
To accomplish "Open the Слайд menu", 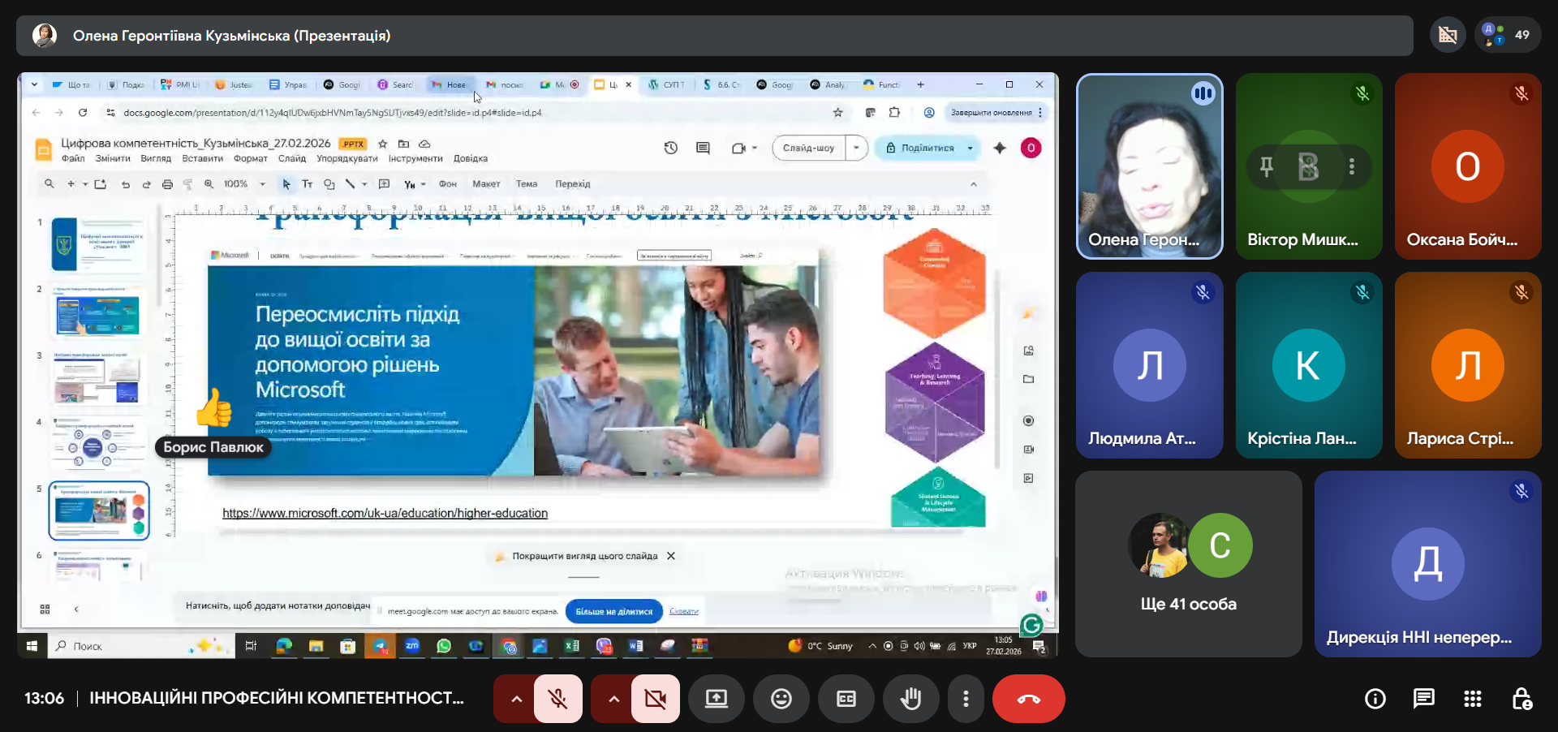I will pos(292,159).
